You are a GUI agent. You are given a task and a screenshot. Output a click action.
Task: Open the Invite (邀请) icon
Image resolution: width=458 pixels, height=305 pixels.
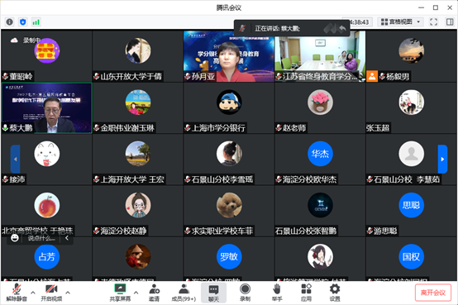coord(155,293)
